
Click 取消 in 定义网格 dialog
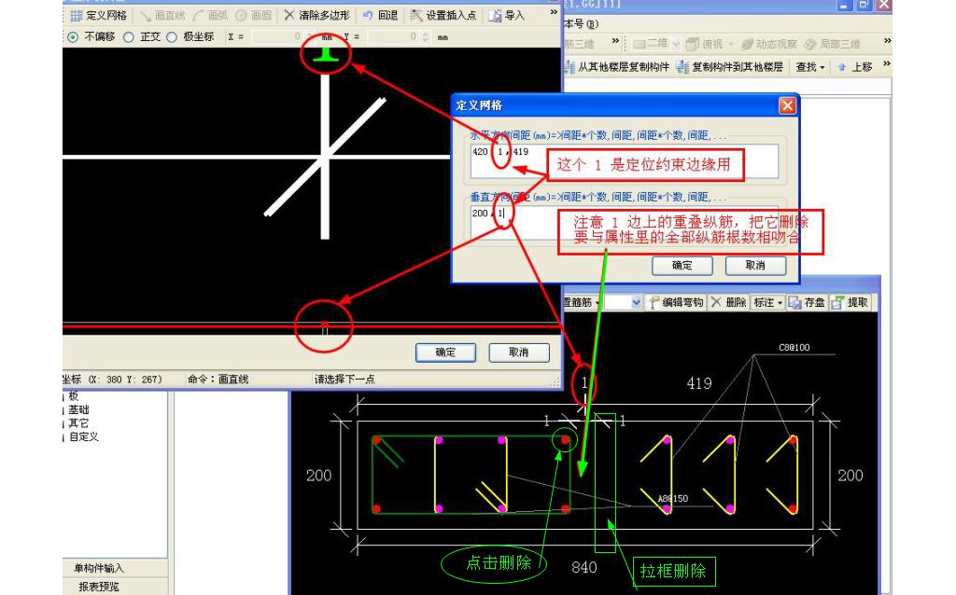coord(755,266)
